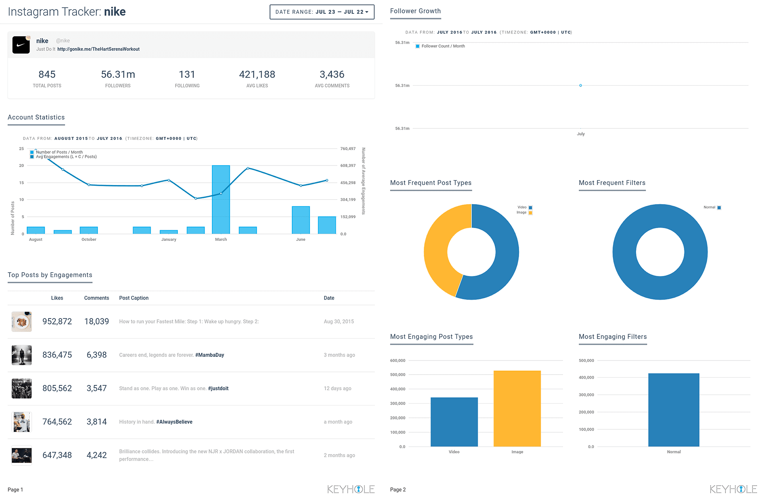Click the Keyhole logo on Page 1
Viewport: 765px width, 500px height.
(351, 489)
